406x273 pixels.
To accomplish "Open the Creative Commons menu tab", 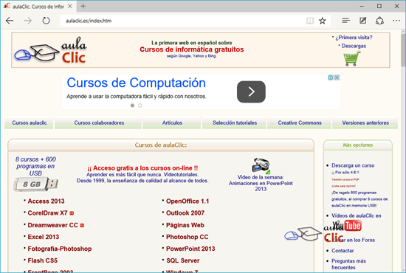I will point(300,123).
